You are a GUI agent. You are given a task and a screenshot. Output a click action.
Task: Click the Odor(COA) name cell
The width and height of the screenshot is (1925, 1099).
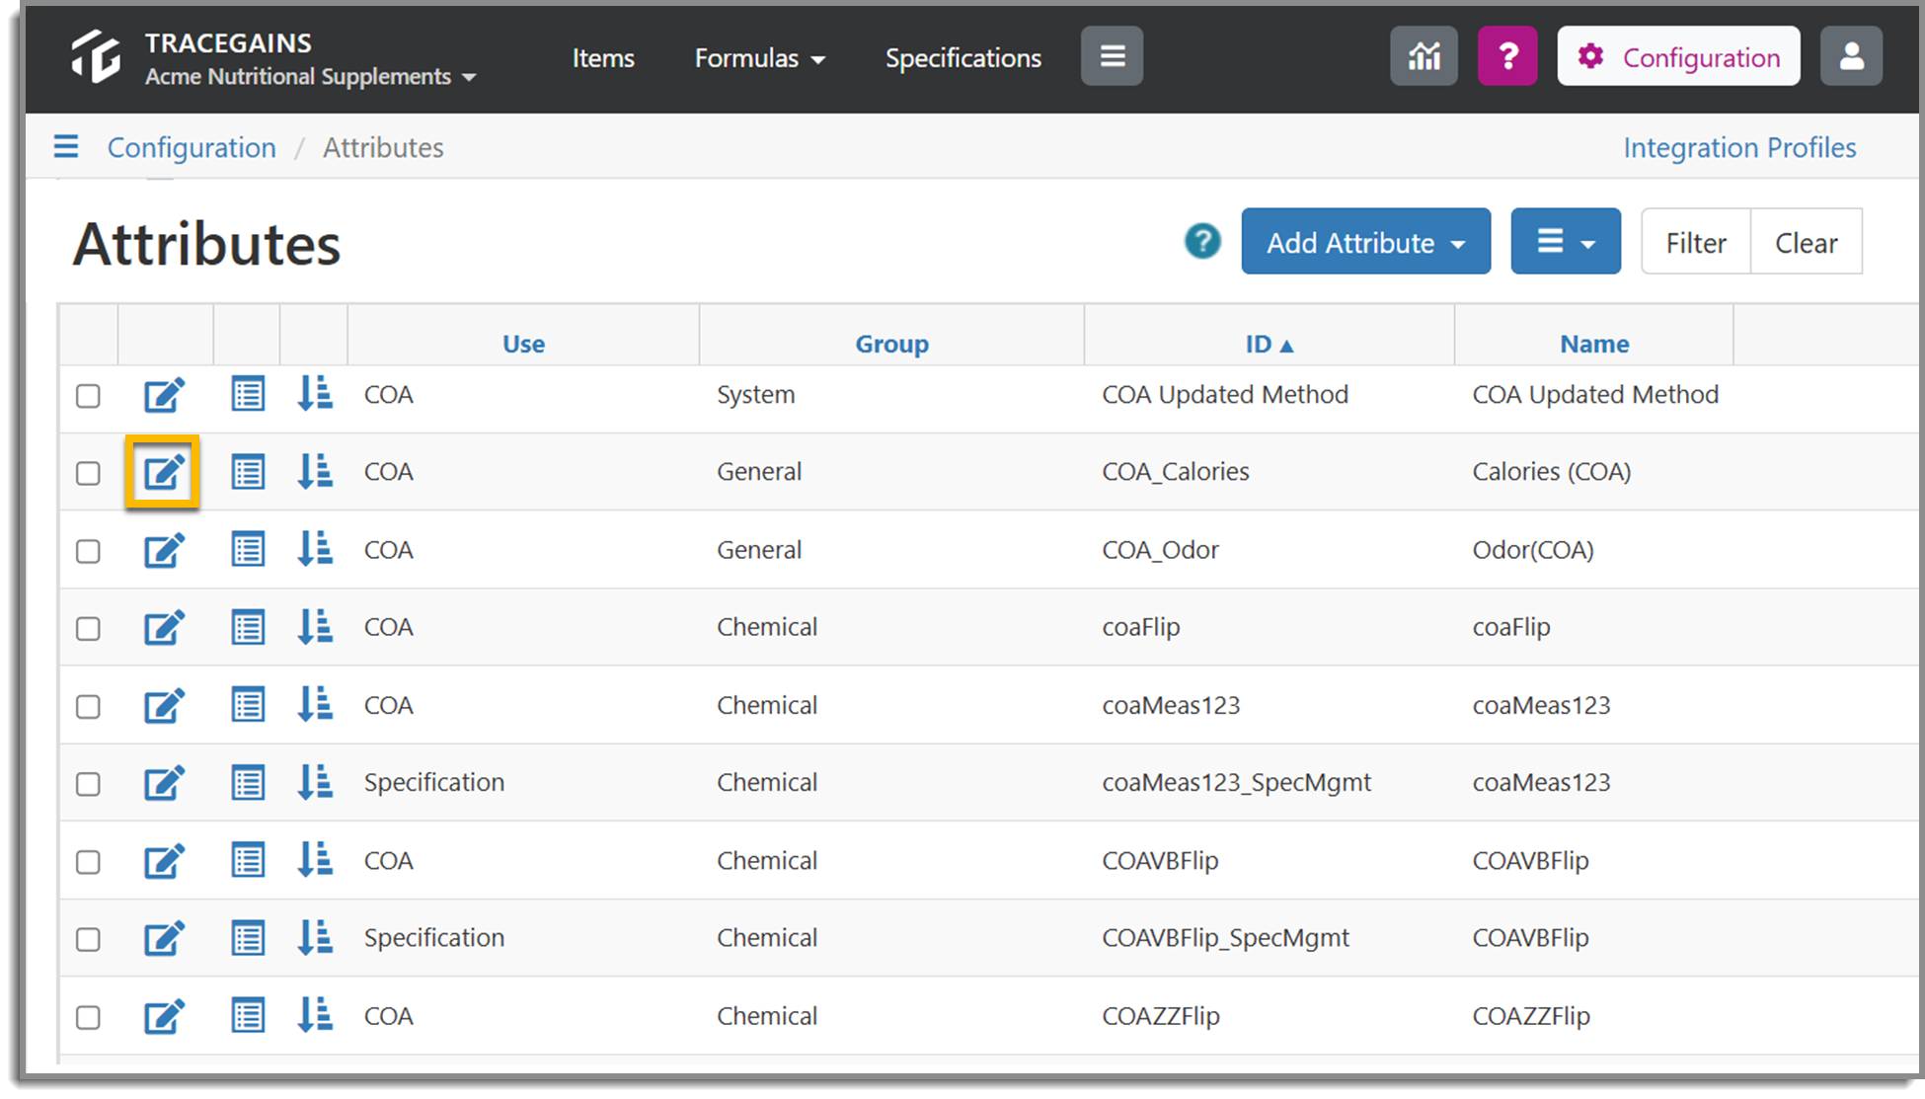pos(1533,550)
